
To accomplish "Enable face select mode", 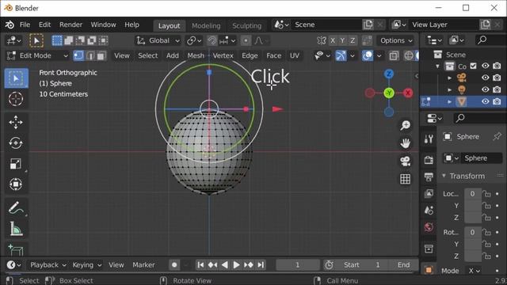I will (x=101, y=55).
